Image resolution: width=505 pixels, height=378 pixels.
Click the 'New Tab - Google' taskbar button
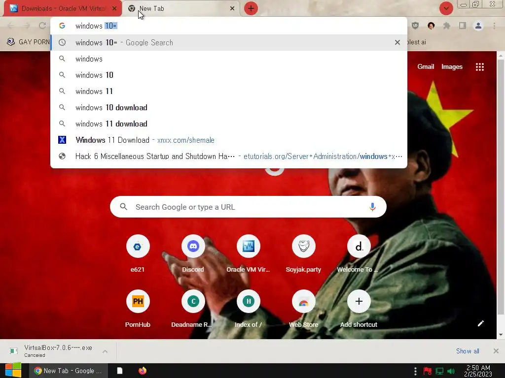tap(68, 371)
